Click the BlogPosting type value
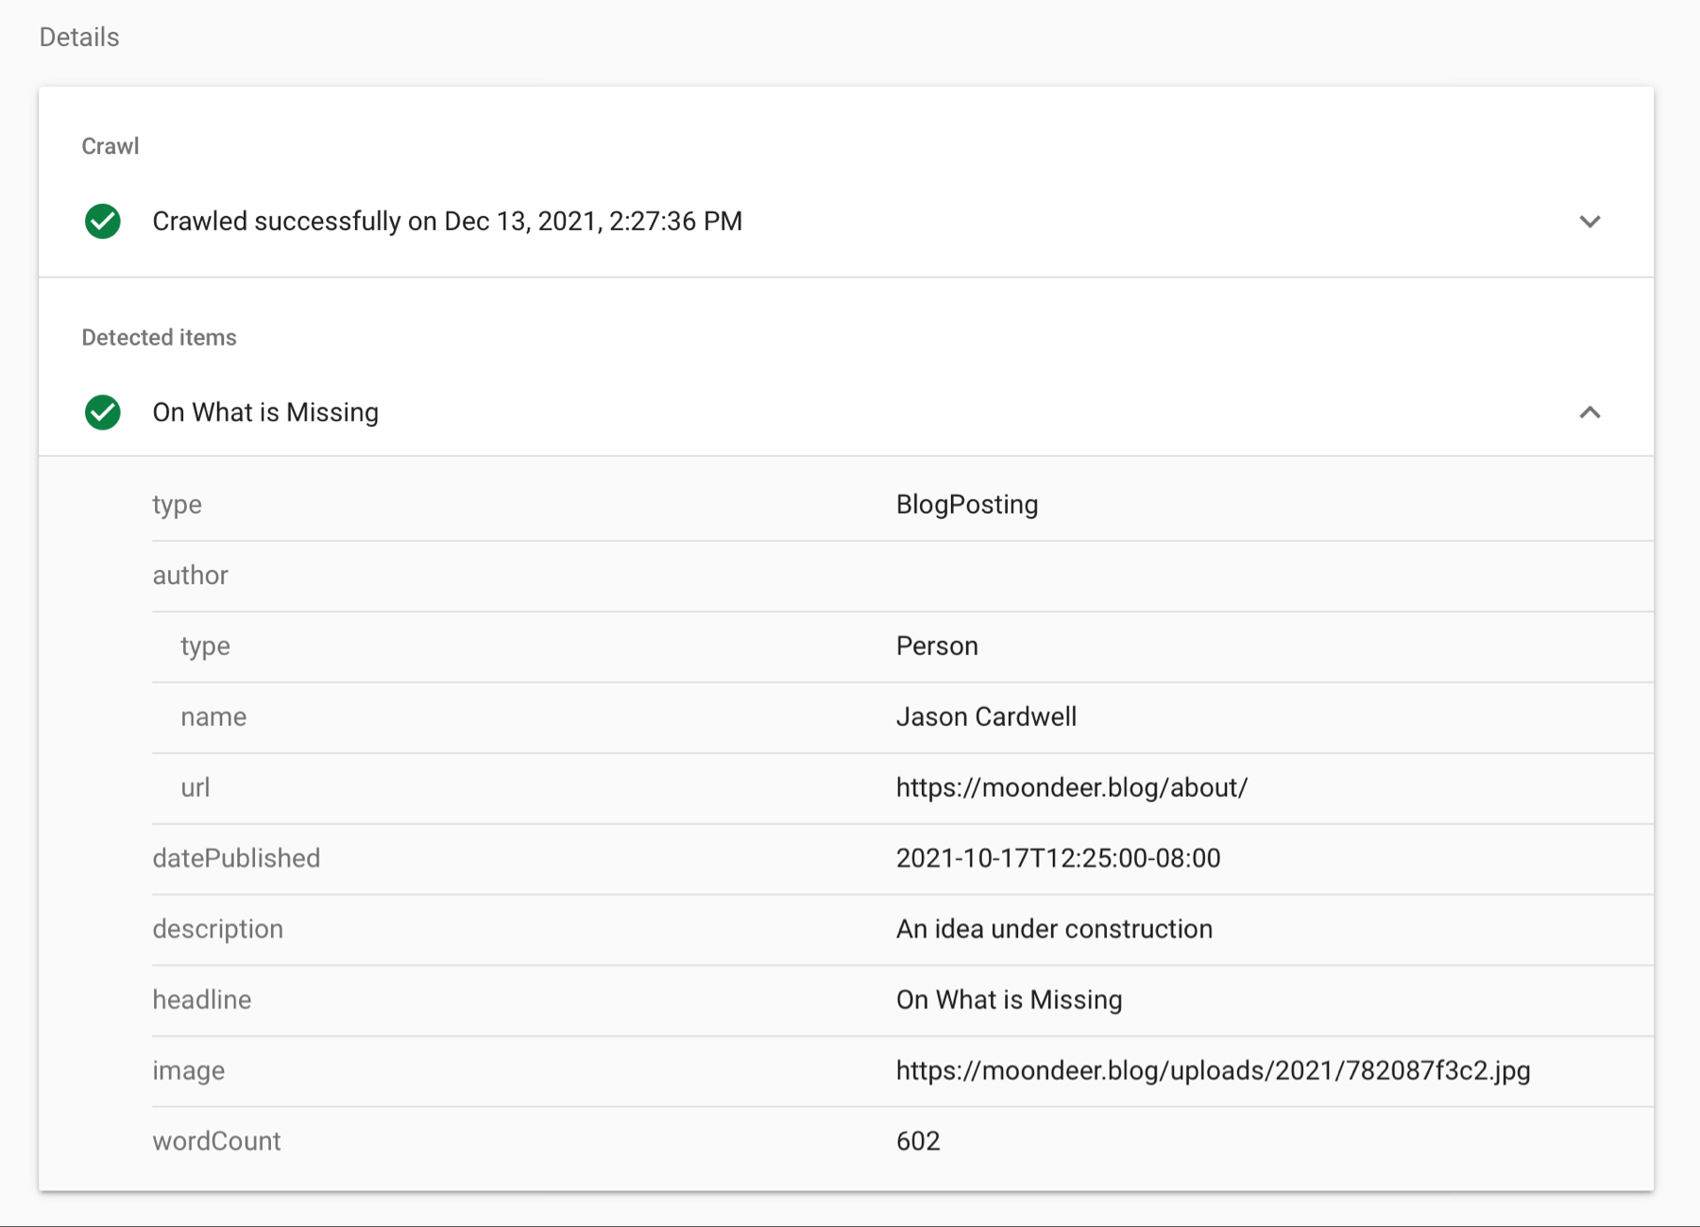The width and height of the screenshot is (1700, 1227). [966, 505]
